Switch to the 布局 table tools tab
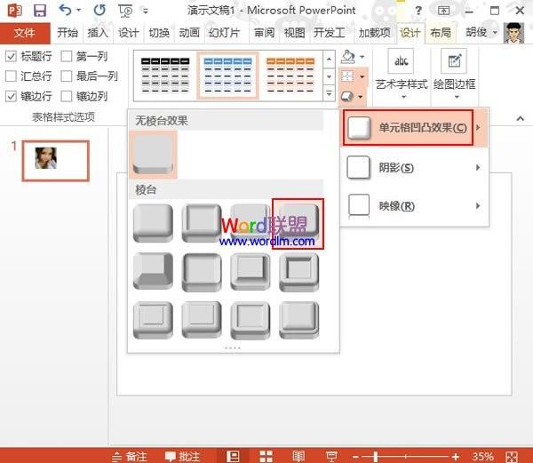 [441, 33]
